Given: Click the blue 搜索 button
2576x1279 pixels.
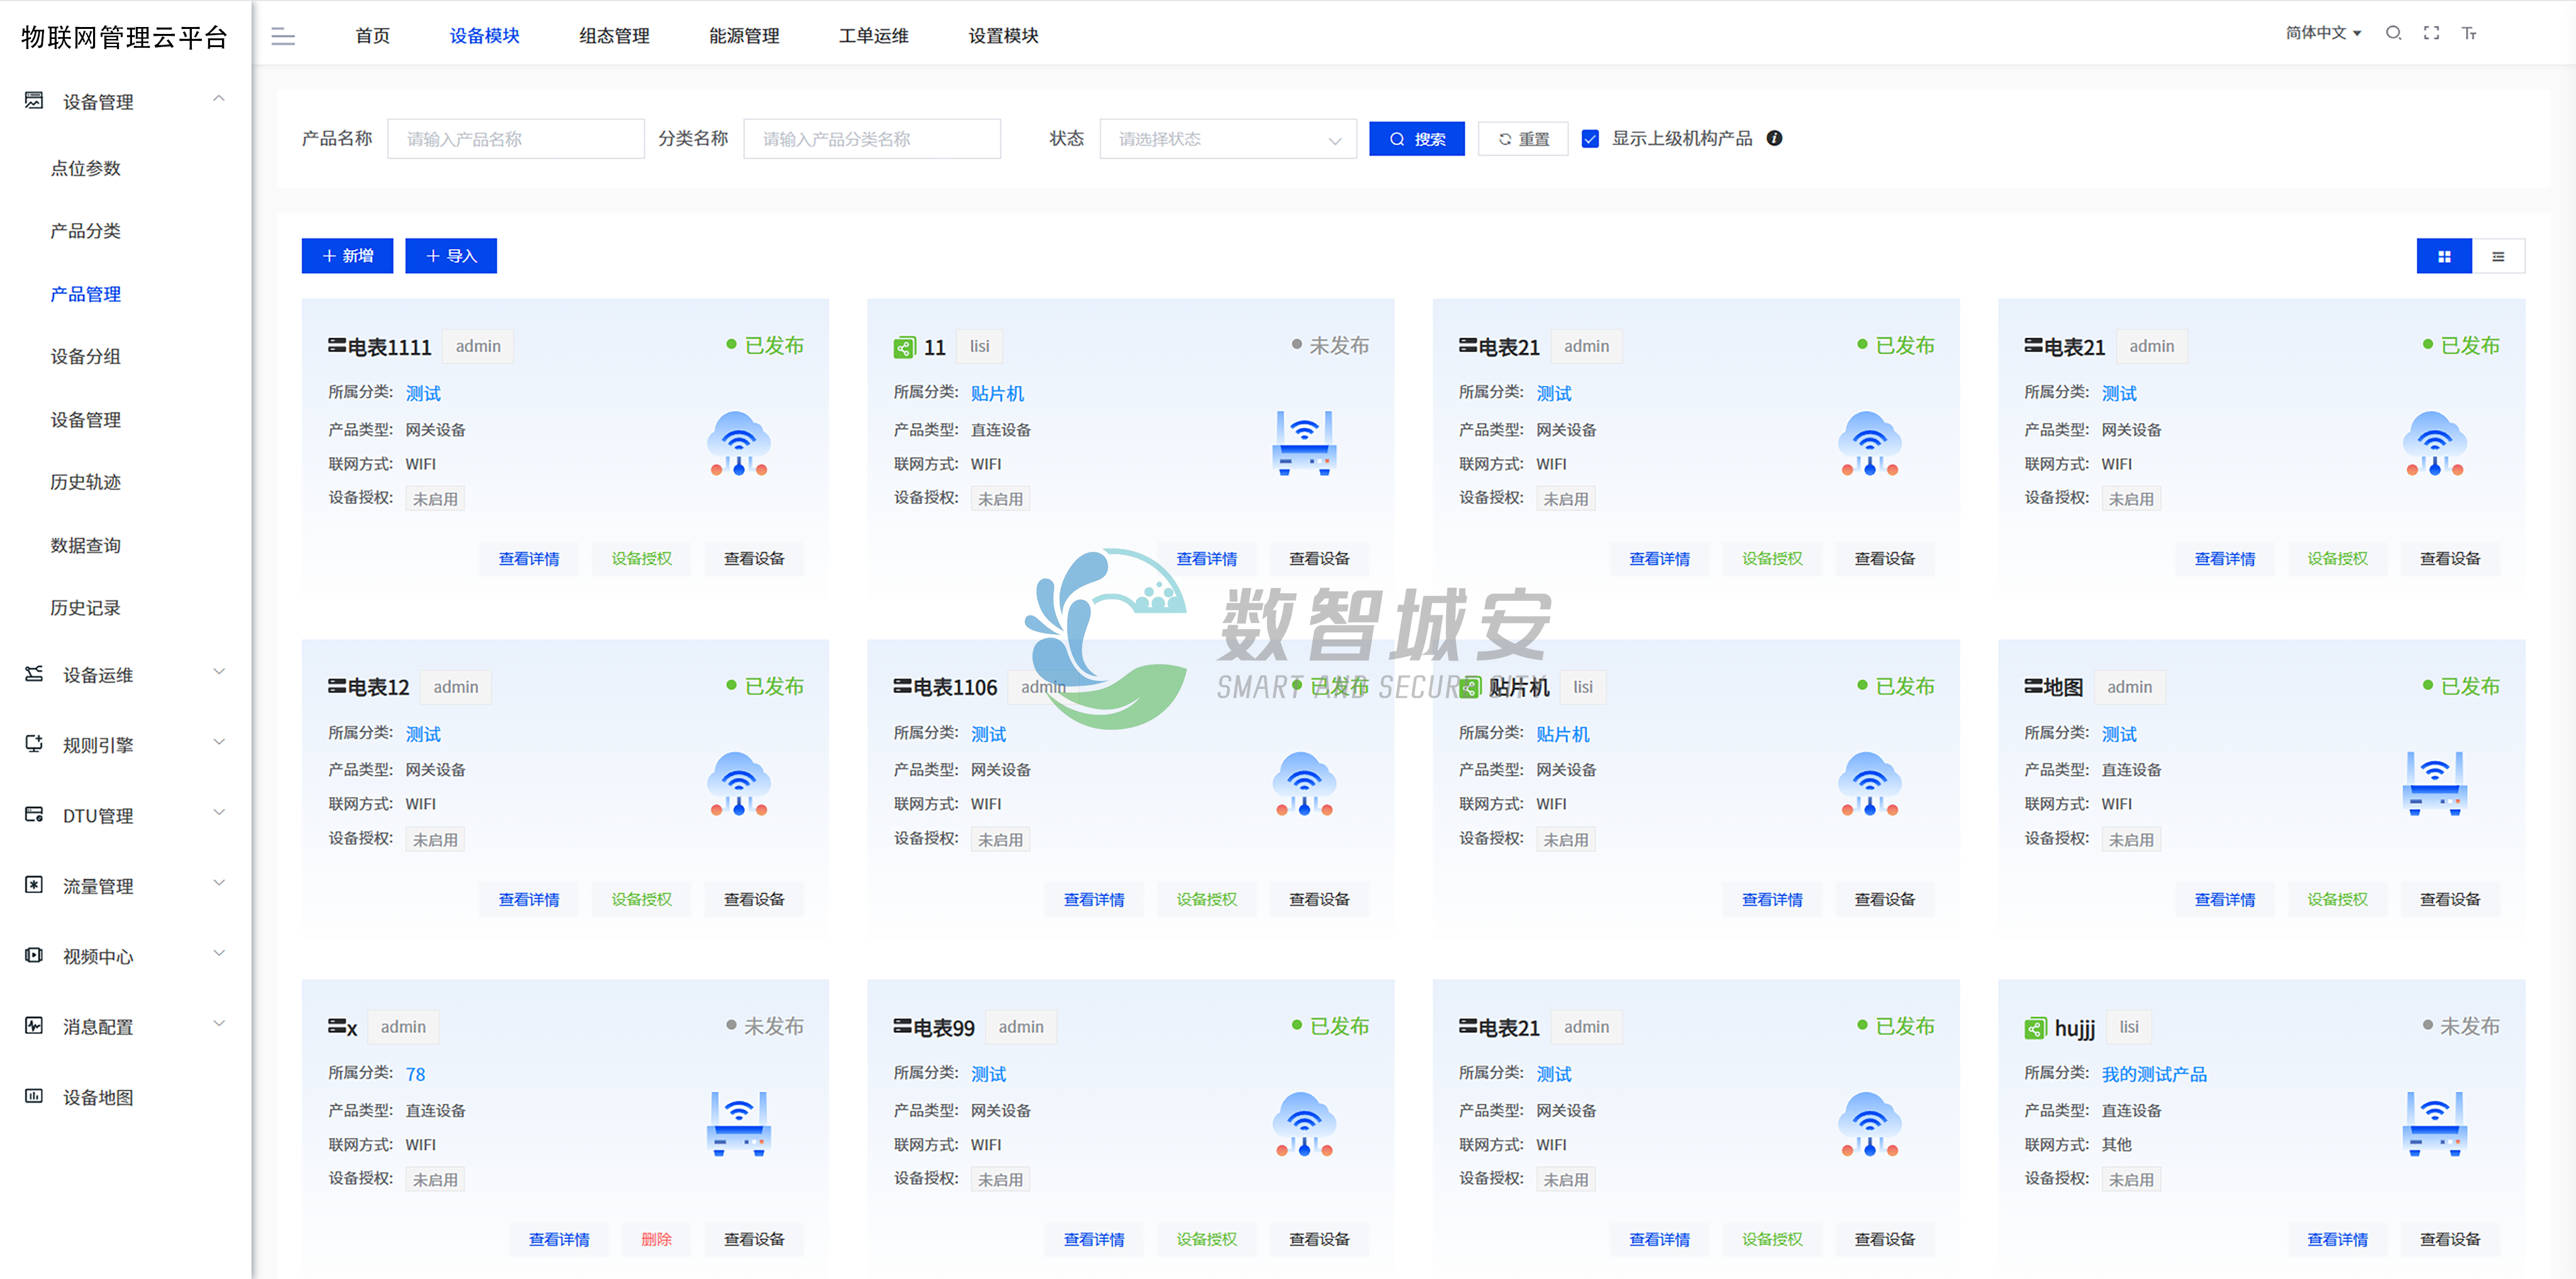Looking at the screenshot, I should click(1416, 139).
